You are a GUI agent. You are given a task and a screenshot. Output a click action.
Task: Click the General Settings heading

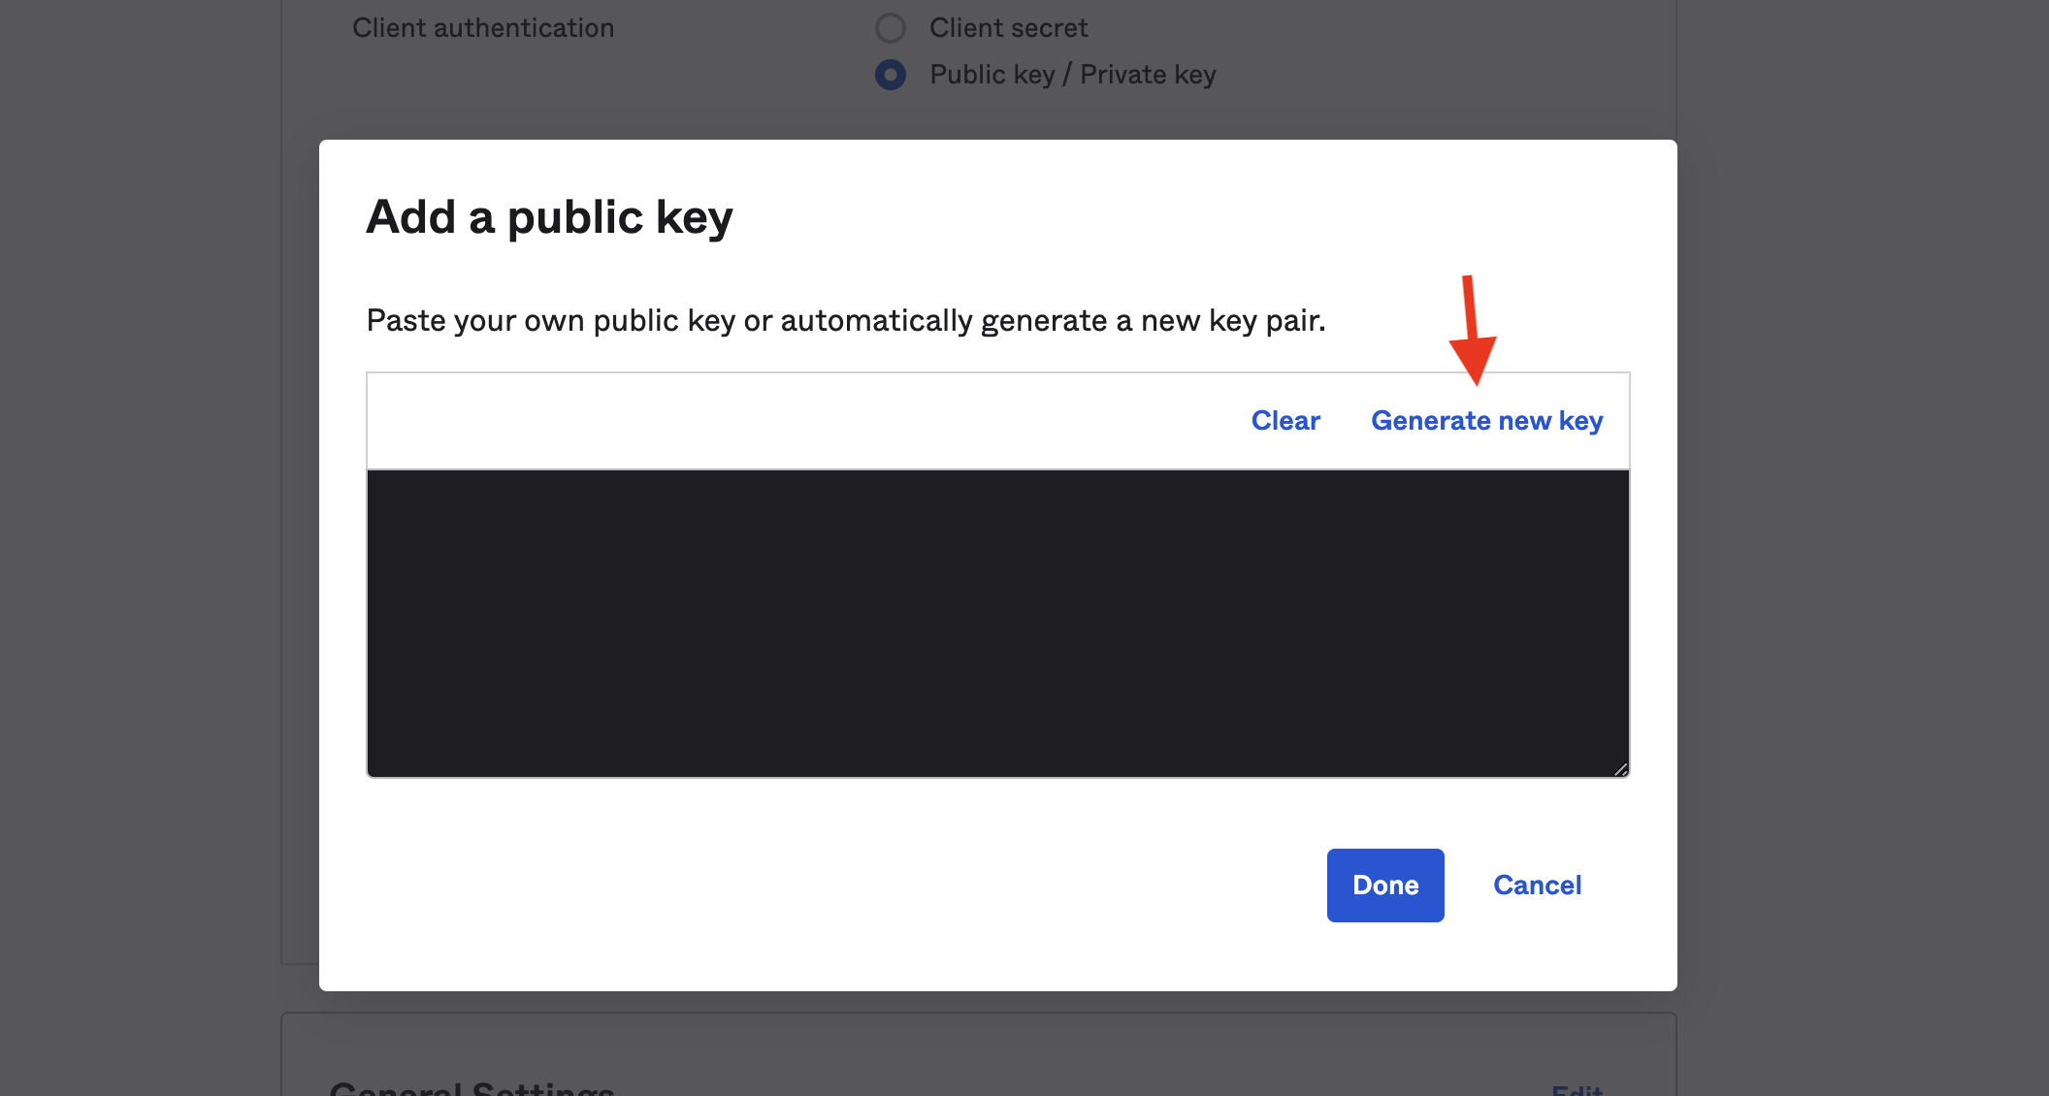(x=472, y=1088)
